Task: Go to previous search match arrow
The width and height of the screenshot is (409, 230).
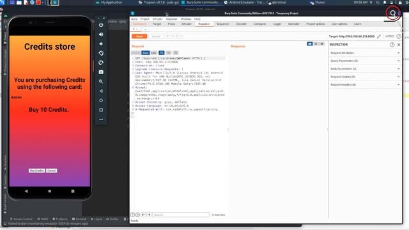Action: 143,215
